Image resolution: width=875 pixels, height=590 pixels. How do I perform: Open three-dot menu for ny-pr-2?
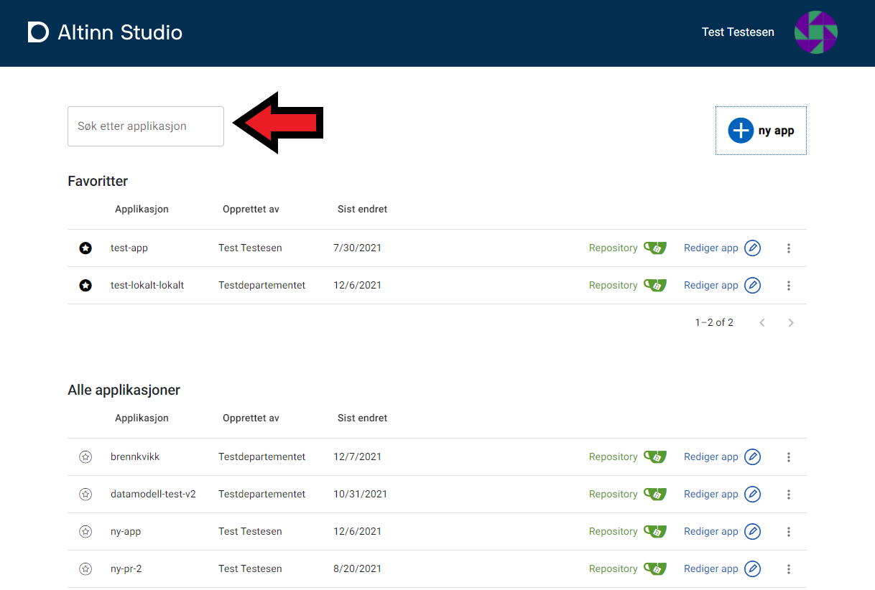pyautogui.click(x=788, y=568)
